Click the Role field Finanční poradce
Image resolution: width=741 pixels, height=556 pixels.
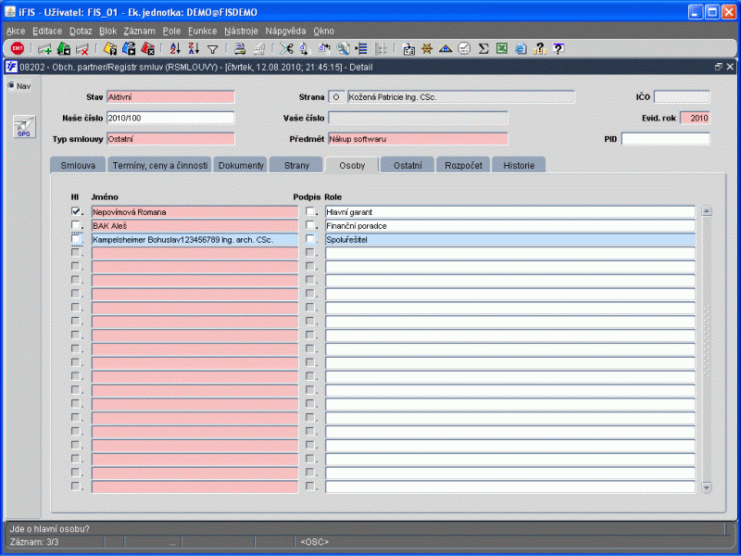pos(510,225)
